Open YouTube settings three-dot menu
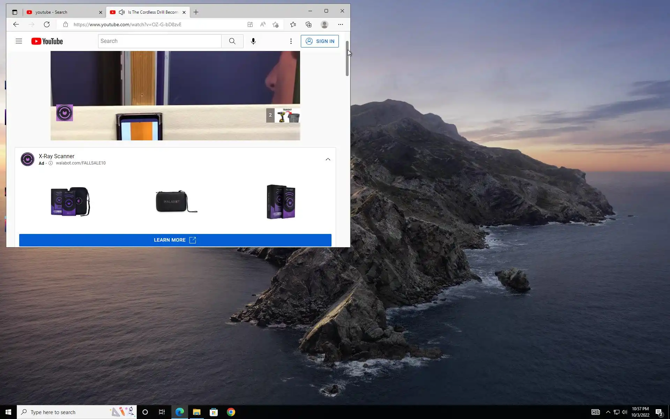 pyautogui.click(x=291, y=41)
